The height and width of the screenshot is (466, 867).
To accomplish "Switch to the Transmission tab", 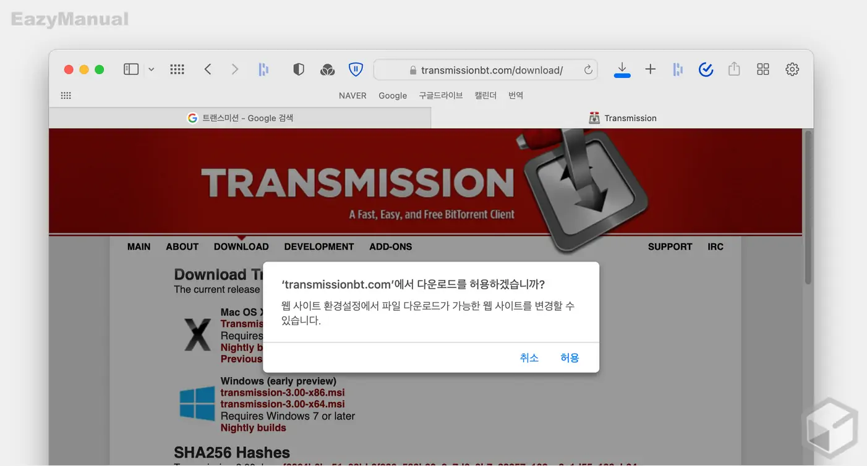I will (x=623, y=117).
